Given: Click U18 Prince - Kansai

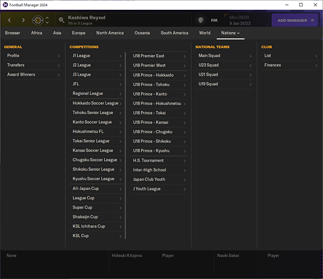Looking at the screenshot, I should [159, 123].
